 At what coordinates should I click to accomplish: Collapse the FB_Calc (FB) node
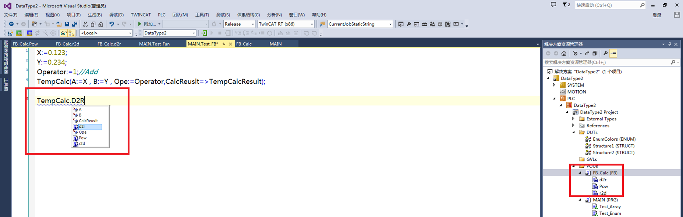(x=580, y=173)
